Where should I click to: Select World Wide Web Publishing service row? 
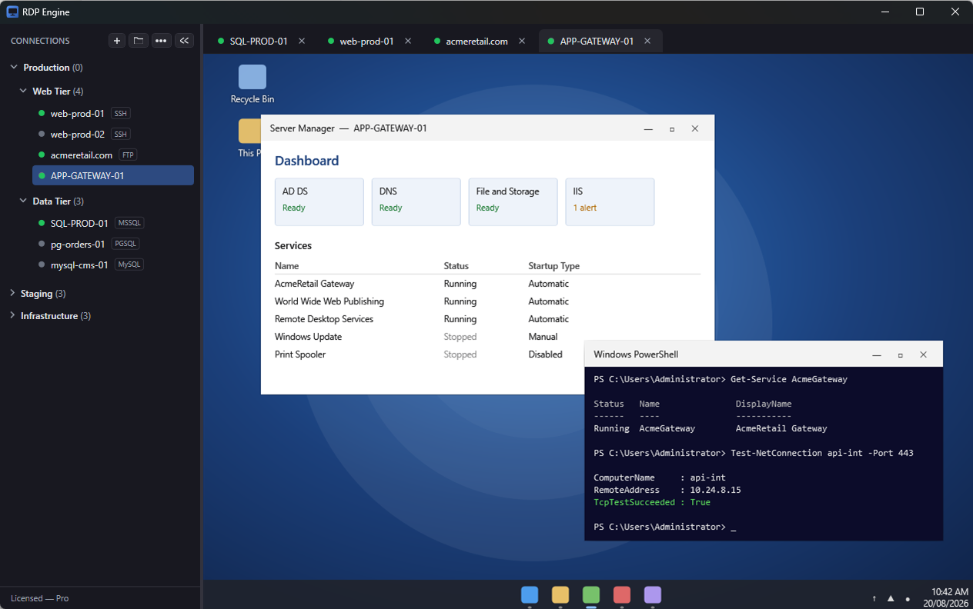[x=487, y=301]
